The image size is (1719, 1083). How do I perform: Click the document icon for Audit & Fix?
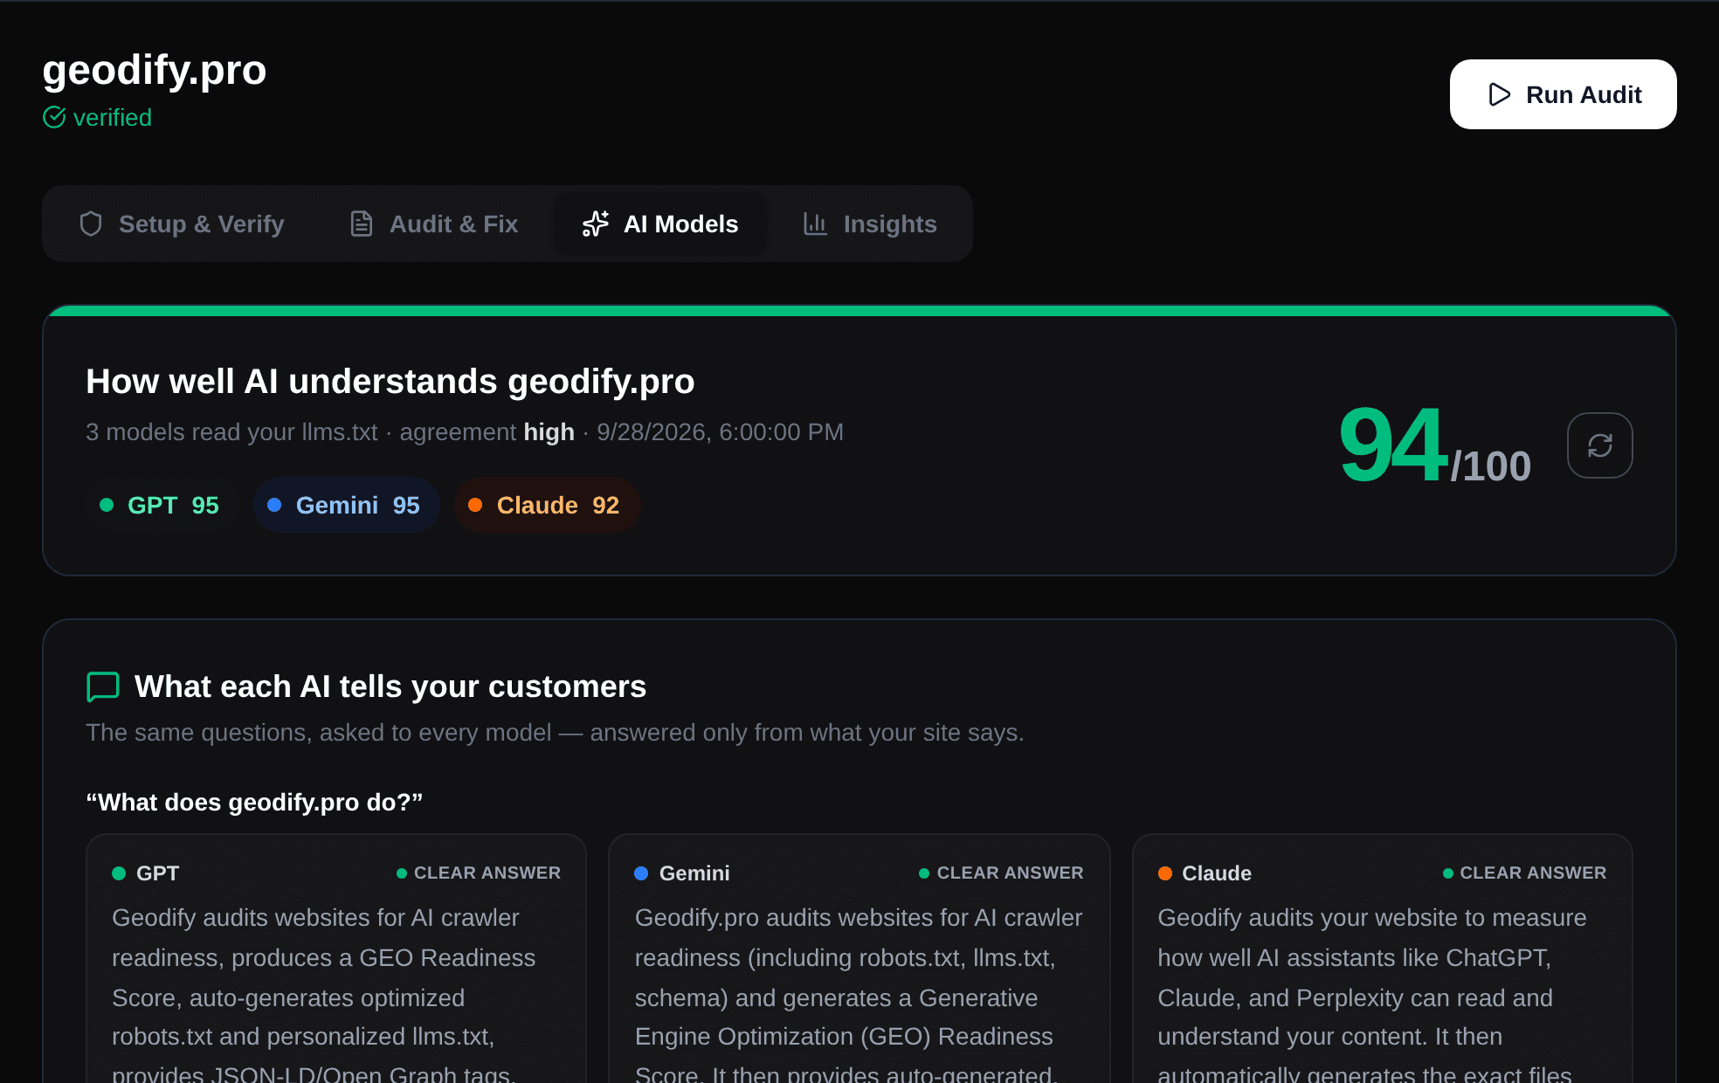point(361,224)
